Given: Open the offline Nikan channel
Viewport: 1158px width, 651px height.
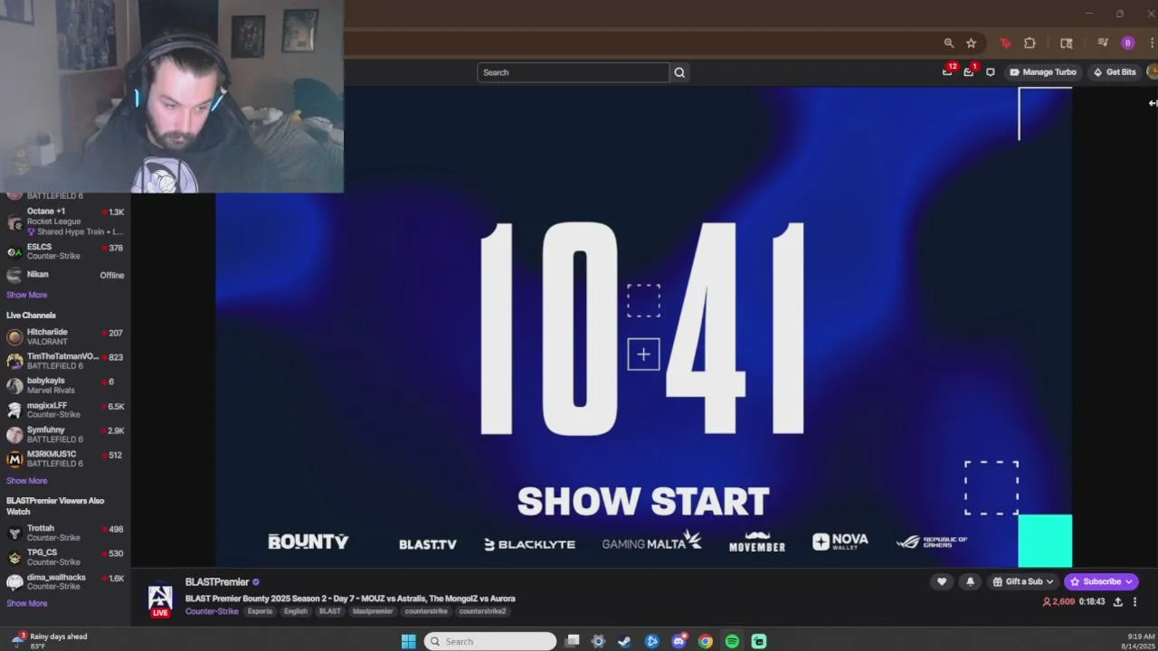Looking at the screenshot, I should pos(65,275).
